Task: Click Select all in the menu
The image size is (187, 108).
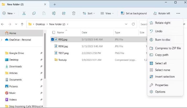Action: point(165,63)
